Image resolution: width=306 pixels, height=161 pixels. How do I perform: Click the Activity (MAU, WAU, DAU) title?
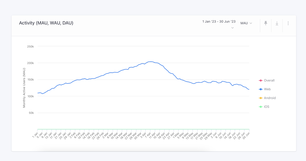pos(46,23)
